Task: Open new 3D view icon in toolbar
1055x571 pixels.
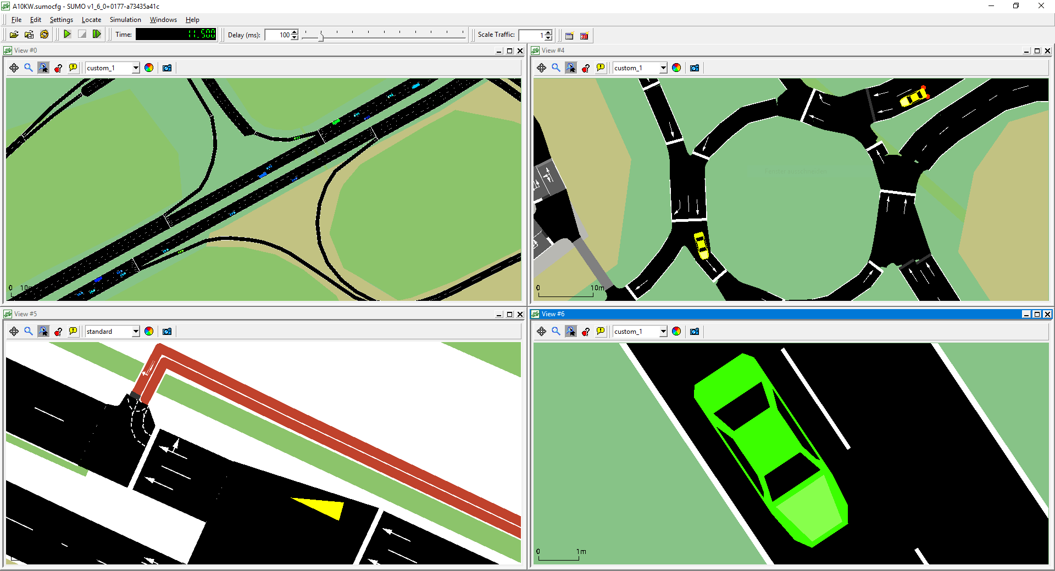Action: (x=584, y=36)
